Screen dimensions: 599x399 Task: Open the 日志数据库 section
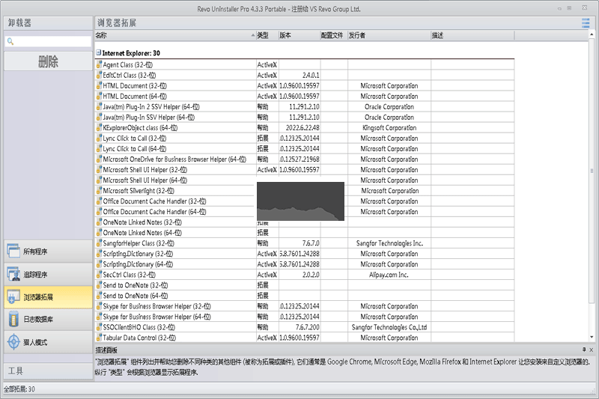coord(48,319)
